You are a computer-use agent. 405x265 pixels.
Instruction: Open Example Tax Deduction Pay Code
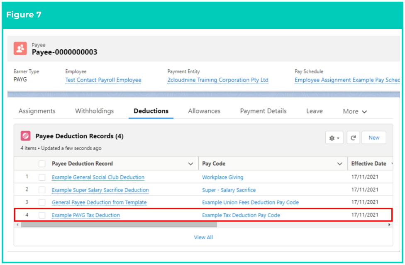click(241, 215)
